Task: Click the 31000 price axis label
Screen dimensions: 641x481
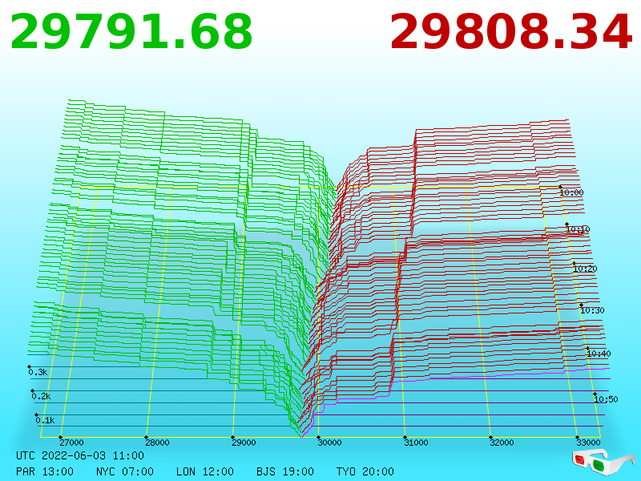Action: tap(416, 443)
